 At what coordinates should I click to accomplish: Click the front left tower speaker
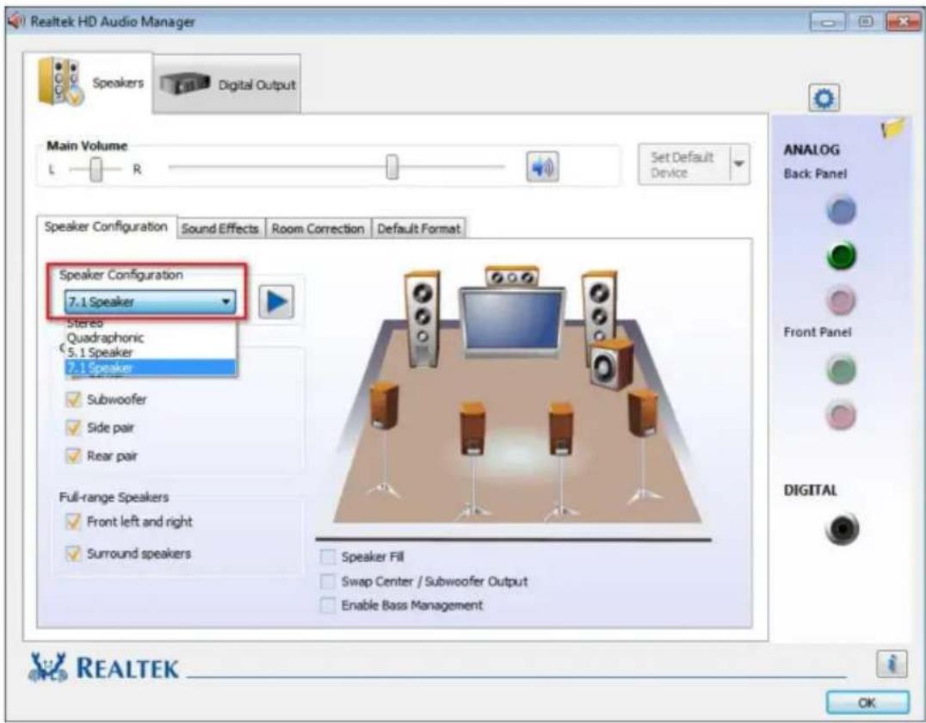(x=423, y=319)
